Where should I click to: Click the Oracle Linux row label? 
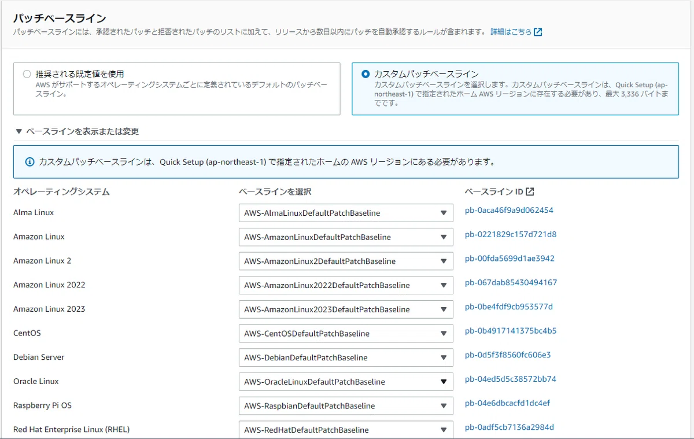pos(36,381)
